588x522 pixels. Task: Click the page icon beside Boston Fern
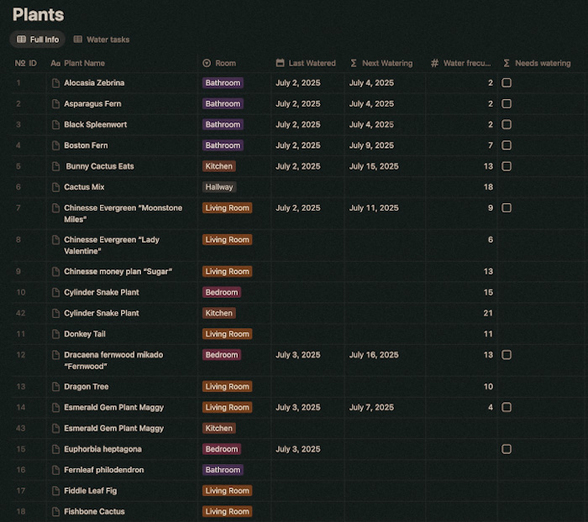(x=55, y=145)
